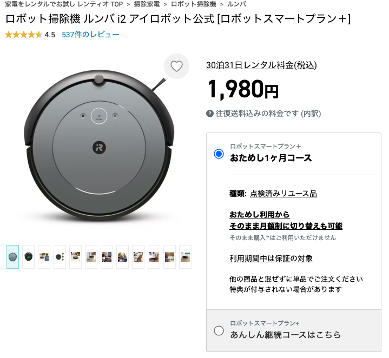Image resolution: width=389 pixels, height=358 pixels.
Task: Click the ルンバ breadcrumb item
Action: (x=236, y=4)
